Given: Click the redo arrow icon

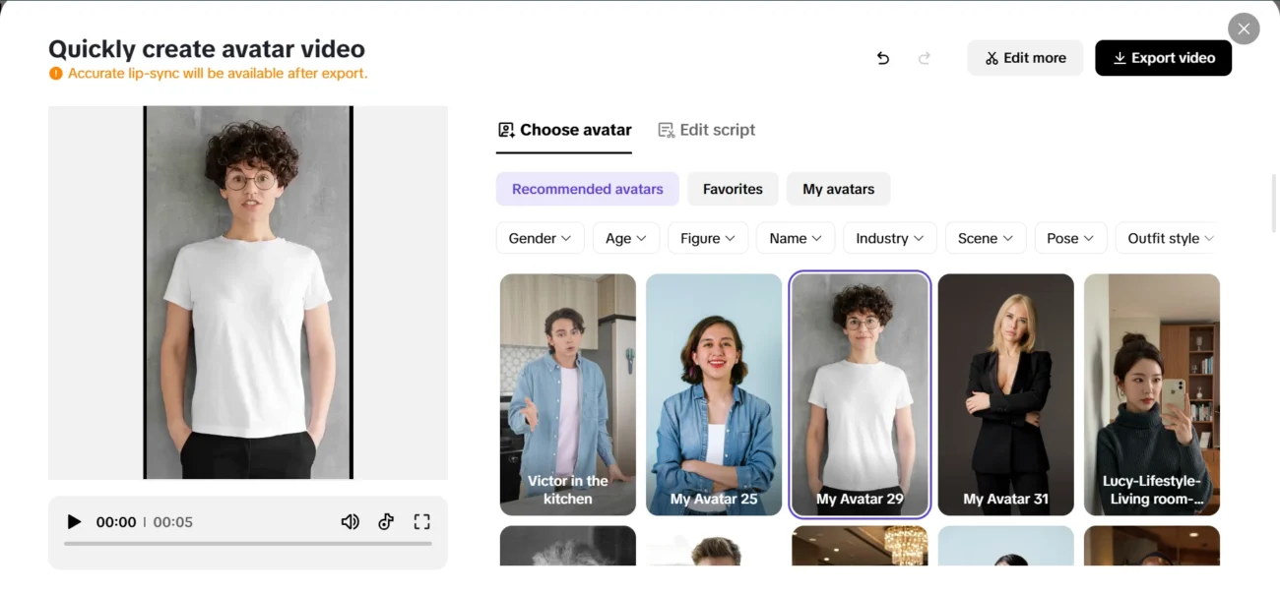Looking at the screenshot, I should point(925,58).
